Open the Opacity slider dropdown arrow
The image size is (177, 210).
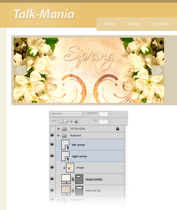pyautogui.click(x=110, y=114)
